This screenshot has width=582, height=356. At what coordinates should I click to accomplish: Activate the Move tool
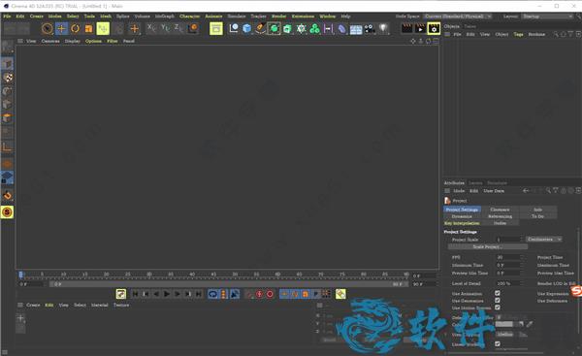(61, 28)
